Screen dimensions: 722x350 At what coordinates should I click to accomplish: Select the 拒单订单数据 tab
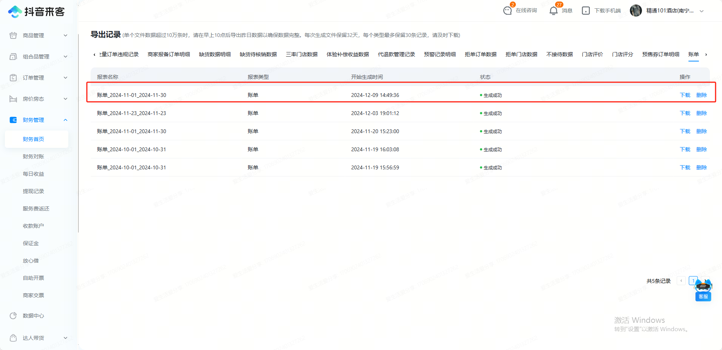click(480, 54)
